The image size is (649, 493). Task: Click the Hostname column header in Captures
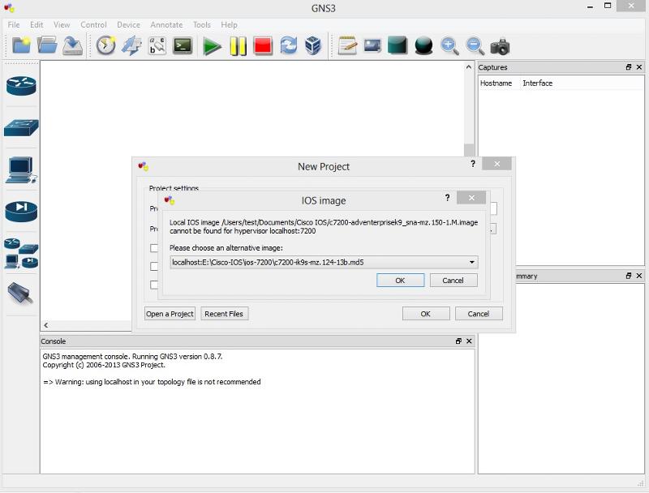click(x=496, y=84)
